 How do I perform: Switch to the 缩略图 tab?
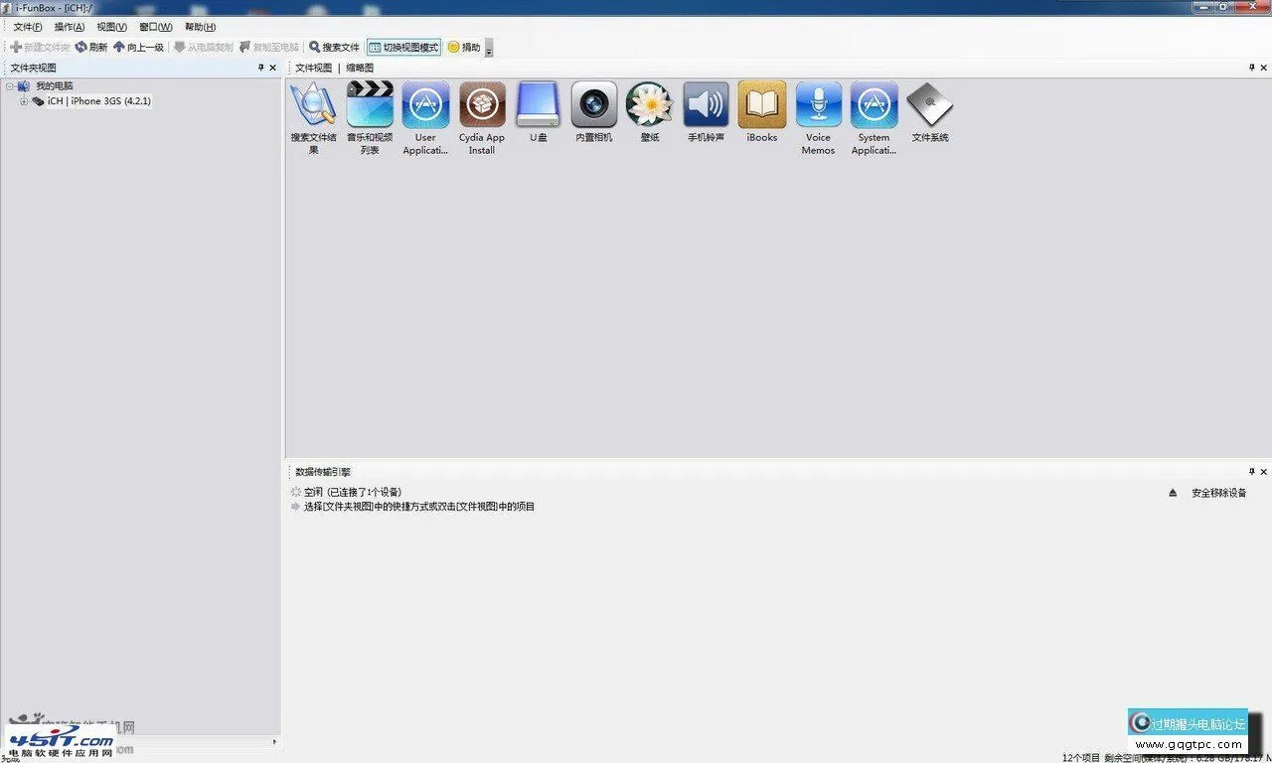click(359, 68)
